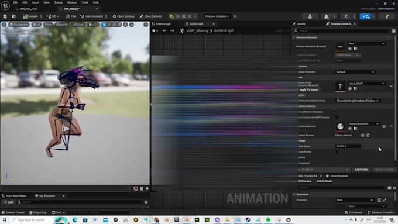The width and height of the screenshot is (398, 224).
Task: Open the Output Log
Action: coord(38,212)
